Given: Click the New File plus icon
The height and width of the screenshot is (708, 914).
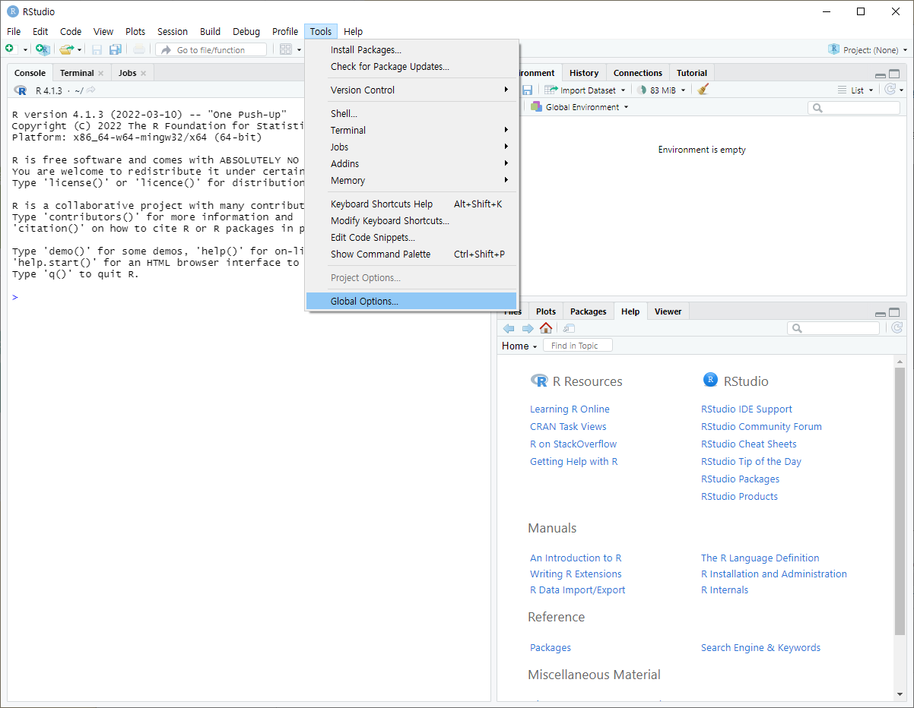Looking at the screenshot, I should (x=10, y=49).
